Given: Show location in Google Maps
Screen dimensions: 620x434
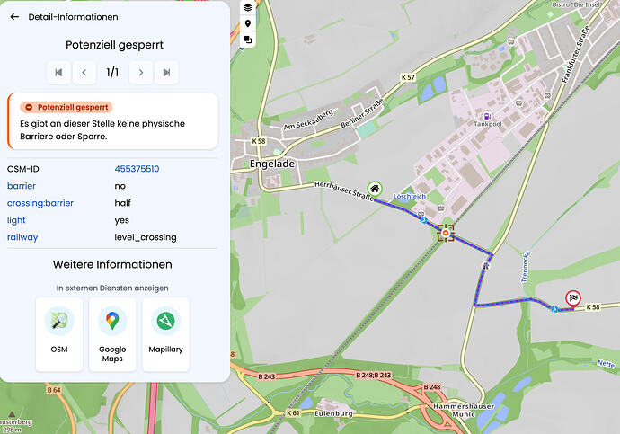Looking at the screenshot, I should pyautogui.click(x=112, y=334).
